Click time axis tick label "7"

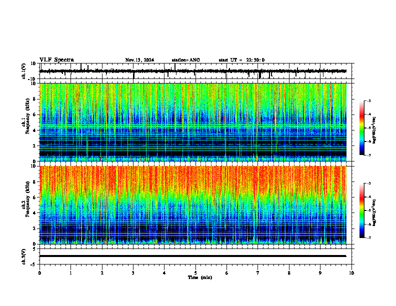(258, 273)
